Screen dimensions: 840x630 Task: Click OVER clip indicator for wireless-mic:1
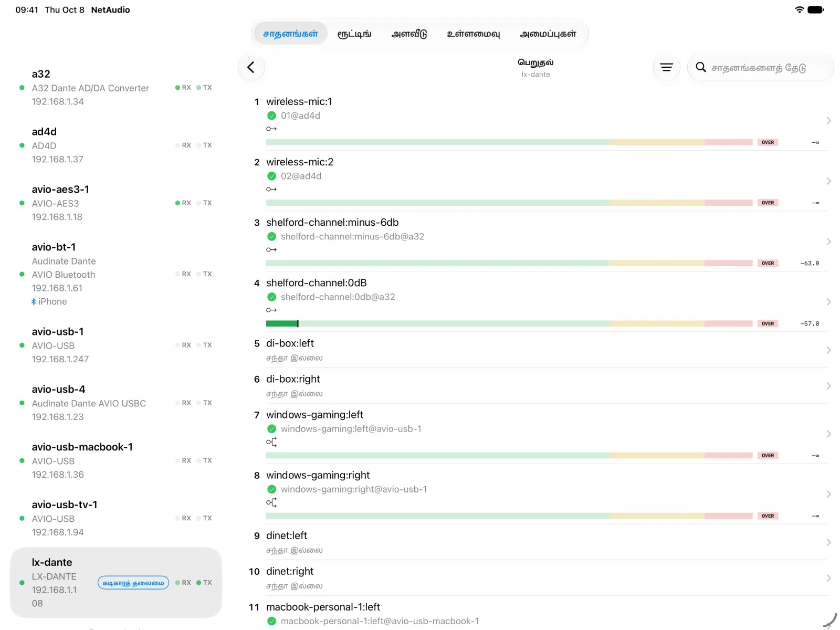pos(768,142)
